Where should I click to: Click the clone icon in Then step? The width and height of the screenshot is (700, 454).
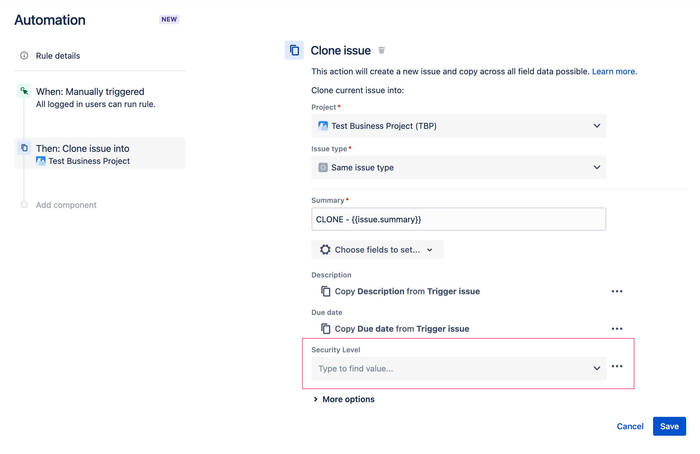pos(24,148)
